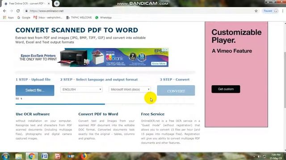Click 'CONVERT SCANNED PDF TO WORD' heading
This screenshot has height=160, width=286.
pos(76,30)
